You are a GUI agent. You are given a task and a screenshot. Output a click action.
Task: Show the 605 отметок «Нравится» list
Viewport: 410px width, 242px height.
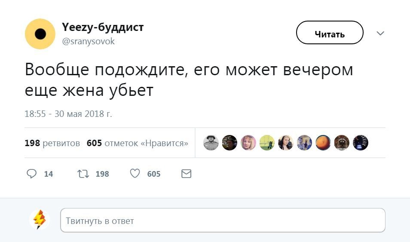tap(138, 143)
